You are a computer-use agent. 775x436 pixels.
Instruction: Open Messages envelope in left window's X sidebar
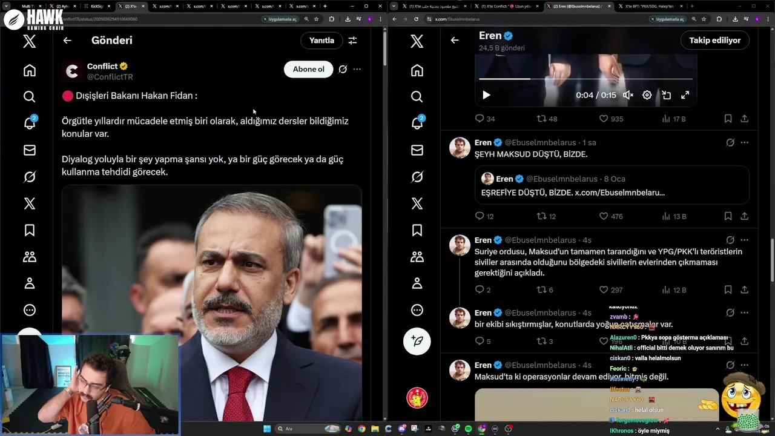pyautogui.click(x=29, y=150)
